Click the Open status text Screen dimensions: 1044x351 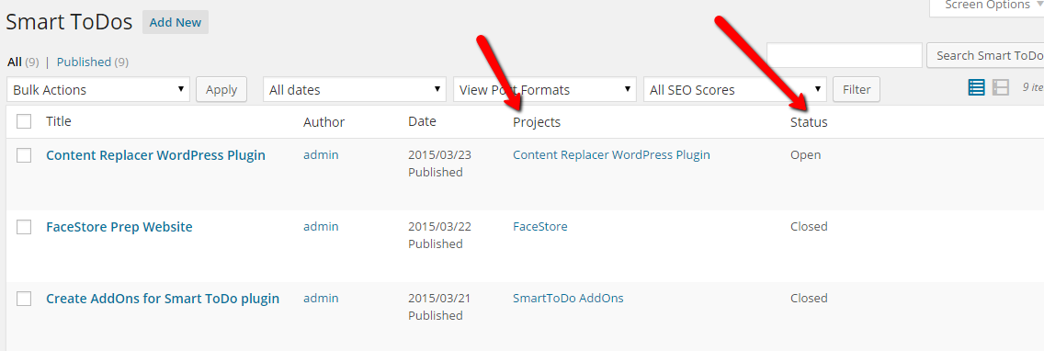click(806, 155)
